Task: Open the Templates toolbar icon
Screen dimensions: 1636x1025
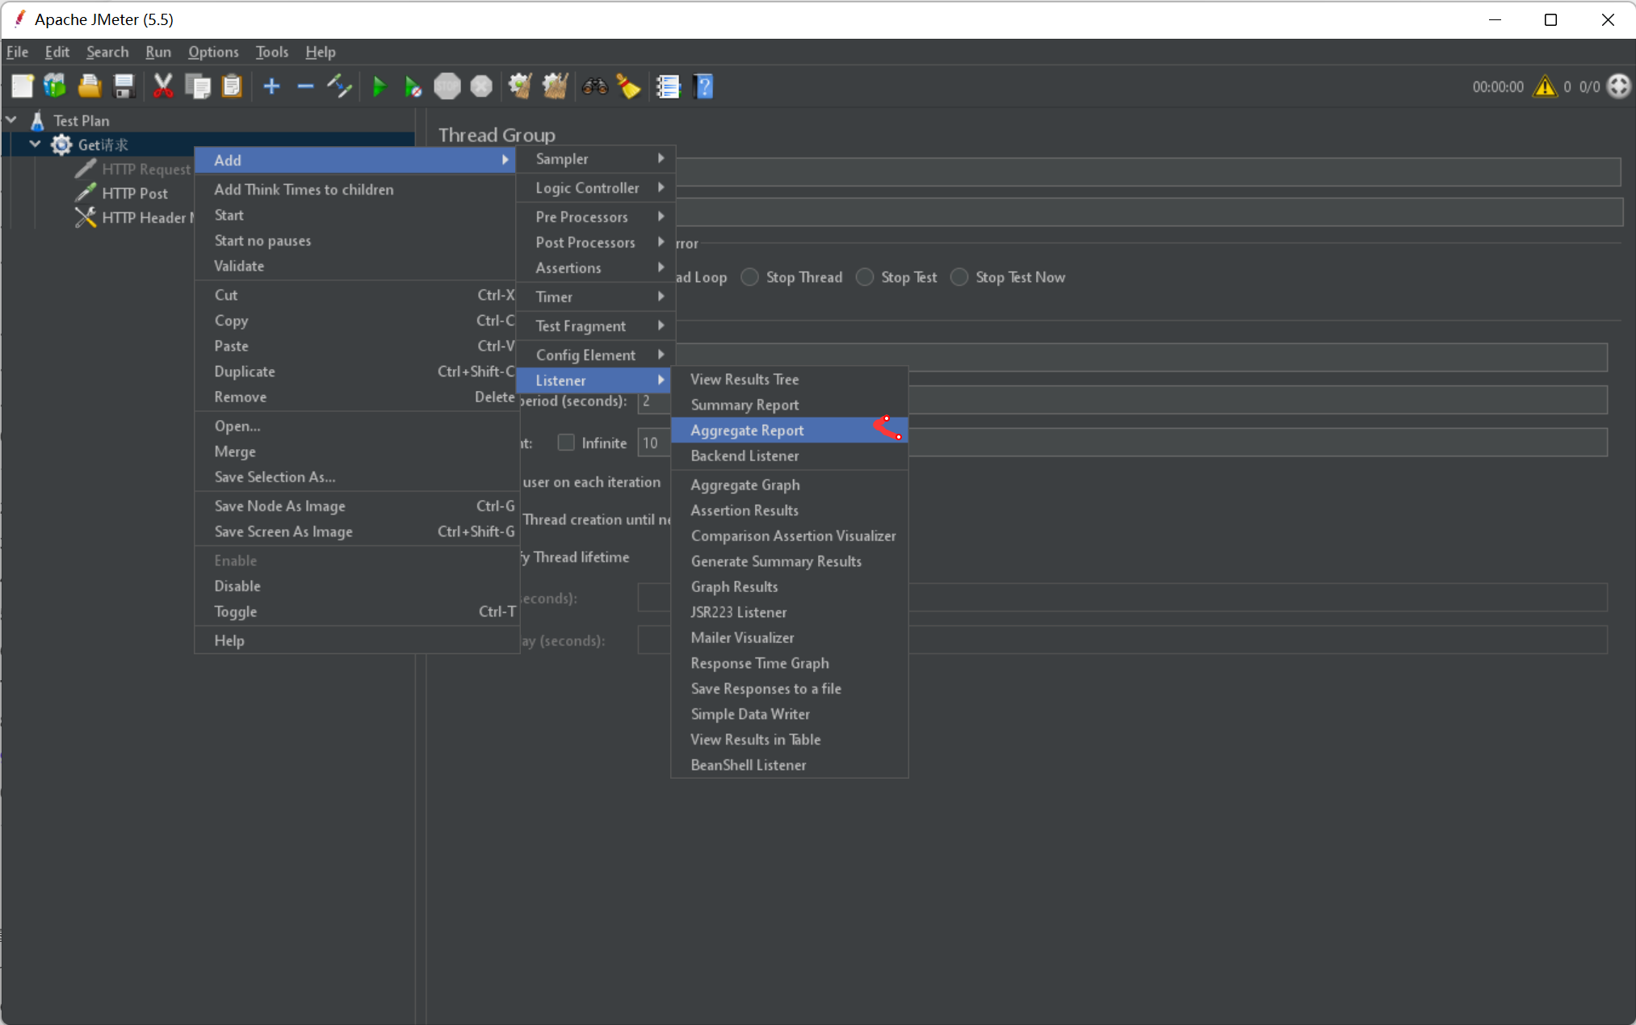Action: pos(55,86)
